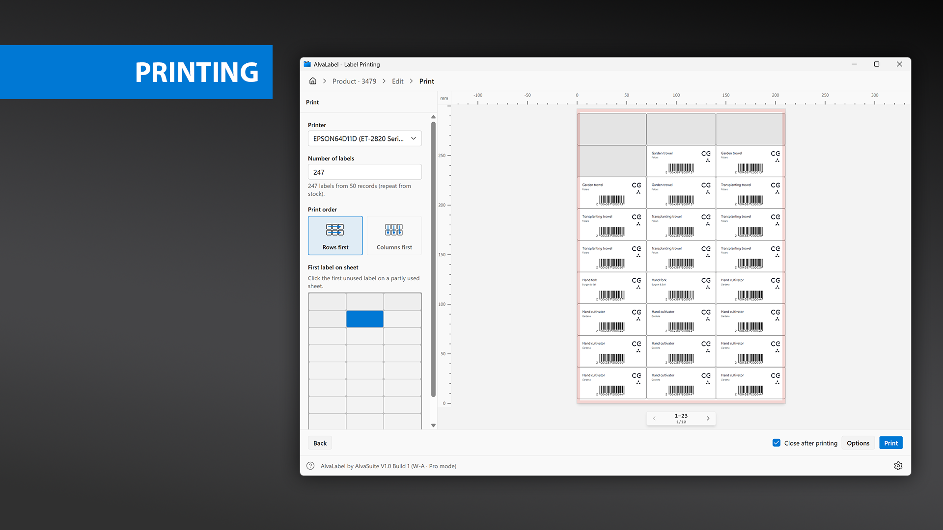Open the settings gear icon
The width and height of the screenshot is (943, 530).
(898, 466)
